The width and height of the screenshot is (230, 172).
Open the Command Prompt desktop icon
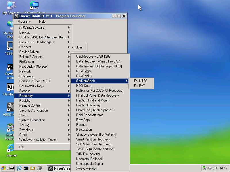tap(10, 67)
